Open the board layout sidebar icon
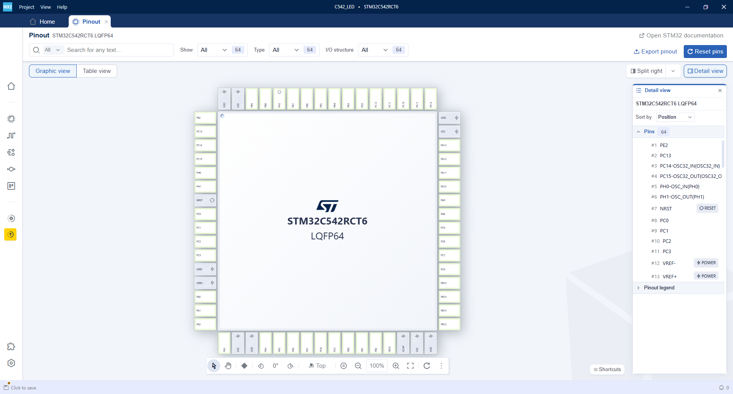733x394 pixels. (x=11, y=186)
